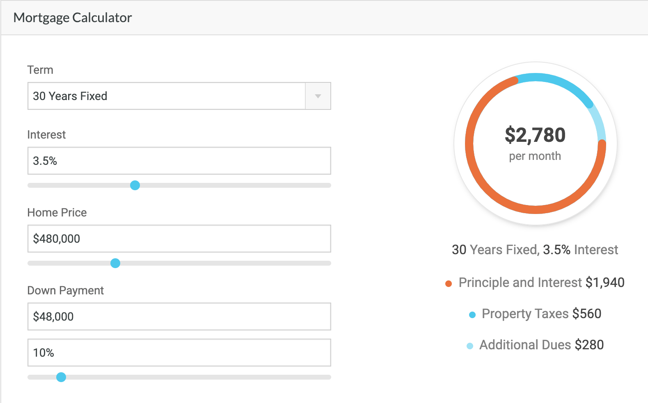
Task: Click the Down Payment dollar amount field
Action: (x=179, y=316)
